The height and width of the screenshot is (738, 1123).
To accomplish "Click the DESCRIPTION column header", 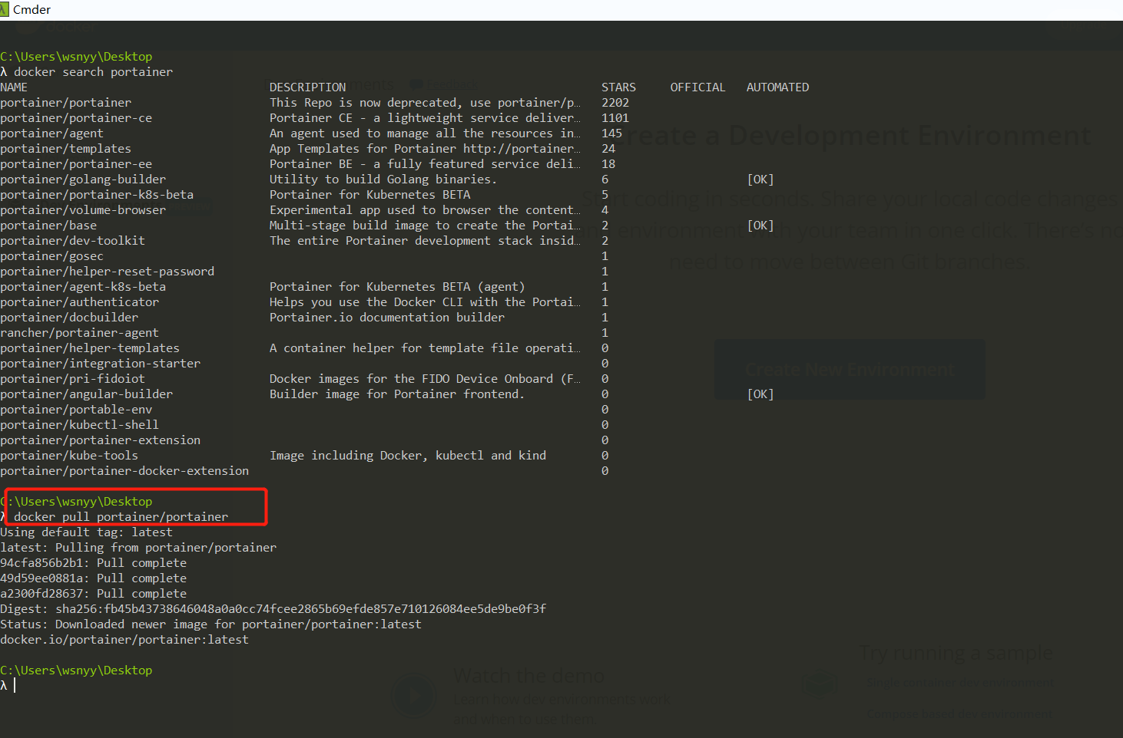I will (x=307, y=87).
